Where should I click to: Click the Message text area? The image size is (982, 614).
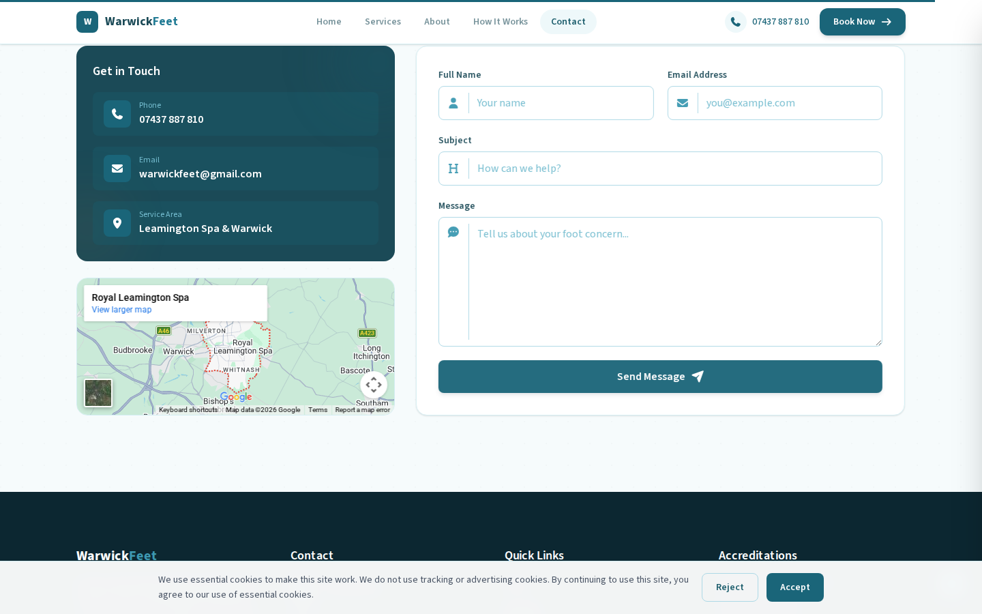(674, 281)
